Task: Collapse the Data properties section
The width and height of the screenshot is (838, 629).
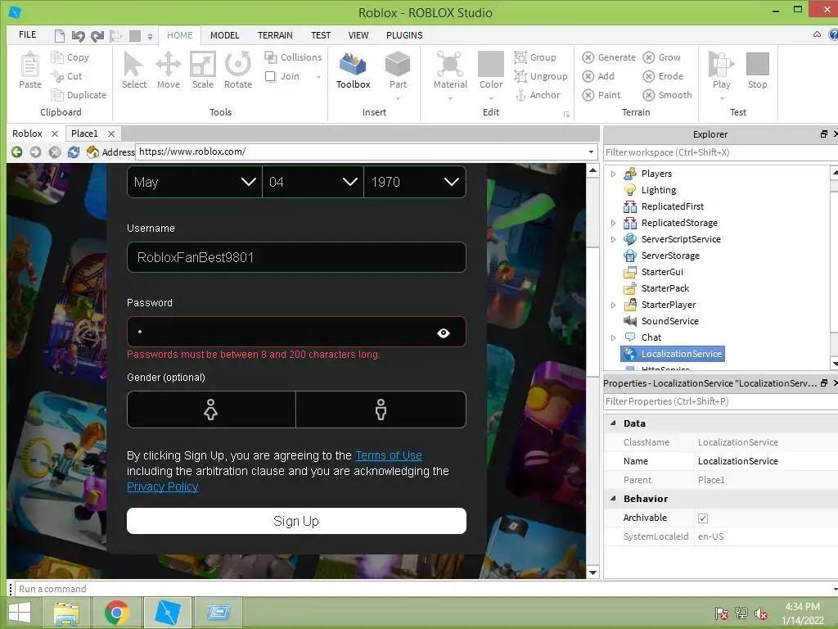Action: pyautogui.click(x=613, y=423)
